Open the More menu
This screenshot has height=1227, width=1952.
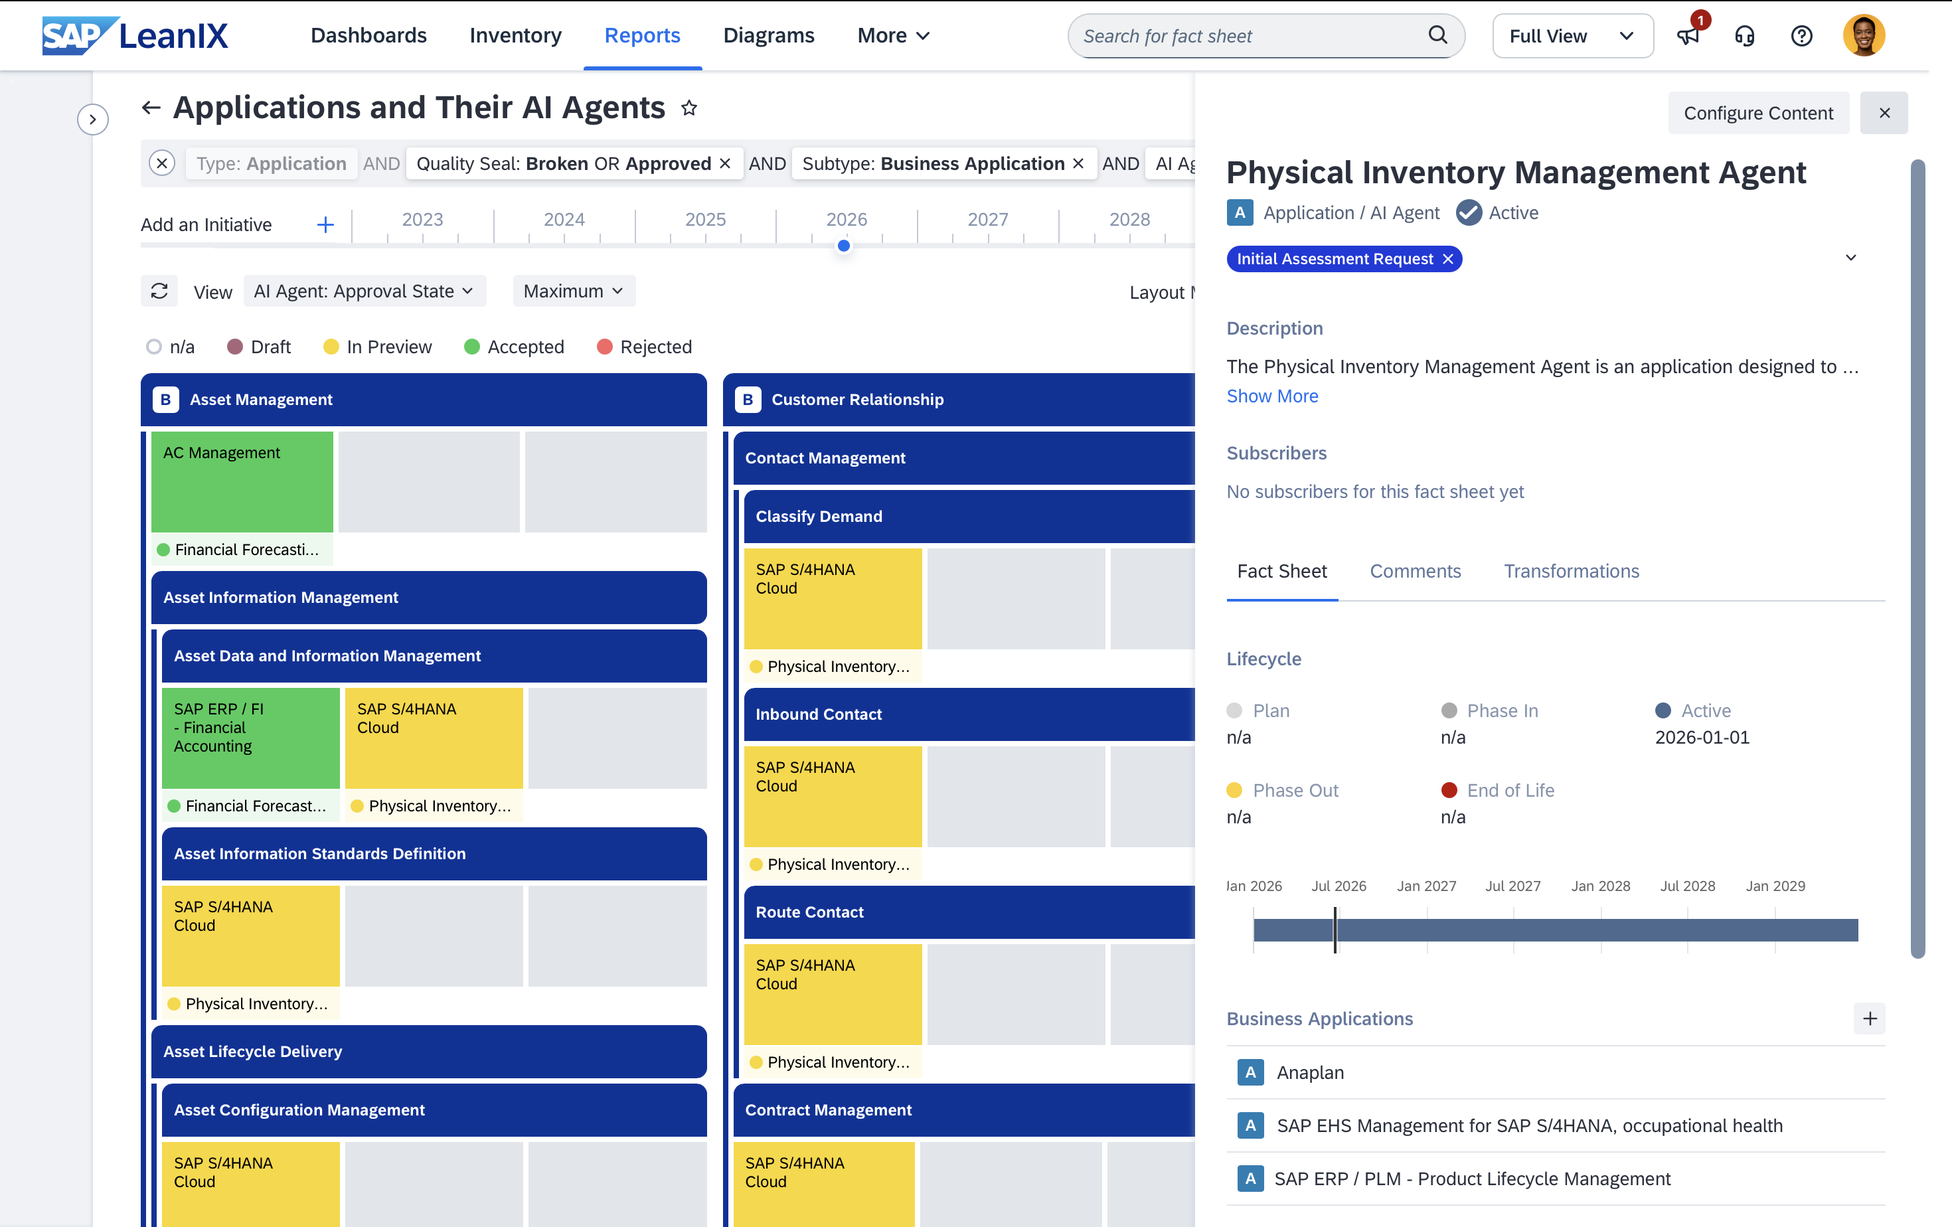[892, 36]
